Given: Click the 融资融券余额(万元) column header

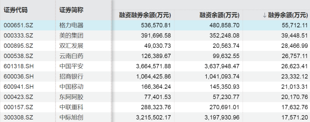Looking at the screenshot, I should coord(145,15).
